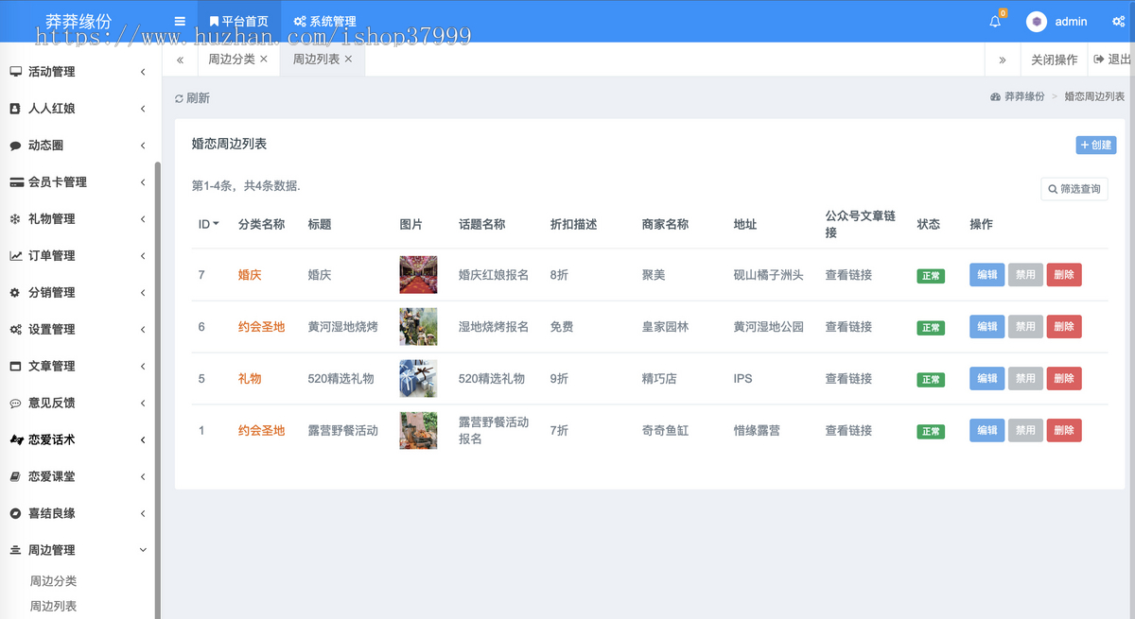Open 查看链接 in the 精巧店 row
1135x619 pixels.
tap(848, 379)
